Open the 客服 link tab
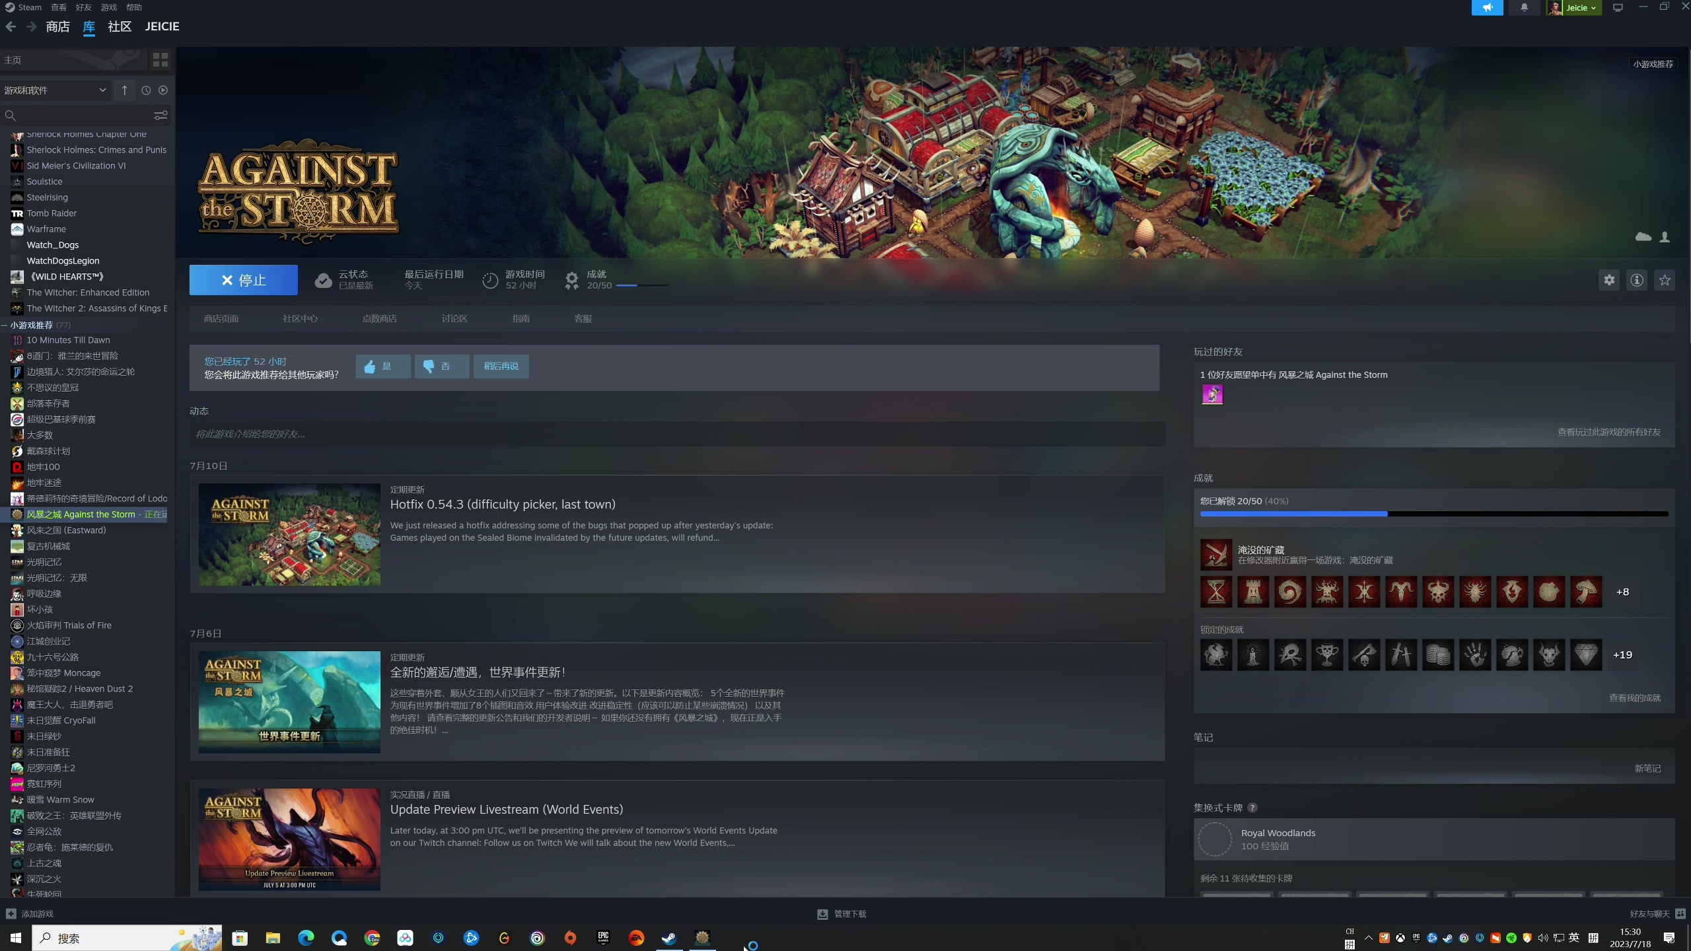The image size is (1691, 951). 583,319
